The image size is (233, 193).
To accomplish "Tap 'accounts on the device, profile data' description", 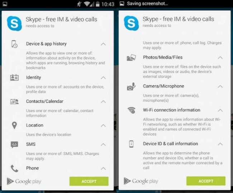I will click(65, 89).
